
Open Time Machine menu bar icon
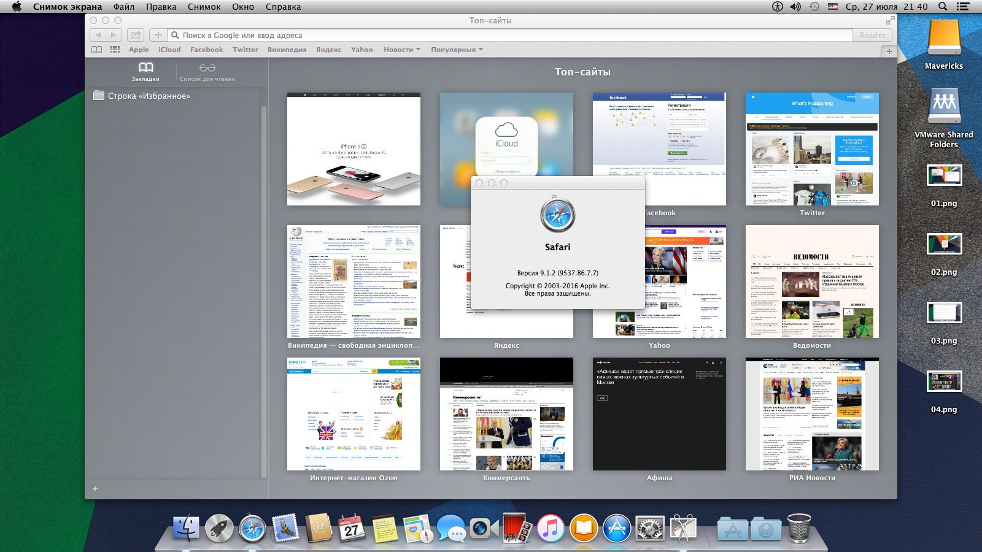[x=814, y=7]
